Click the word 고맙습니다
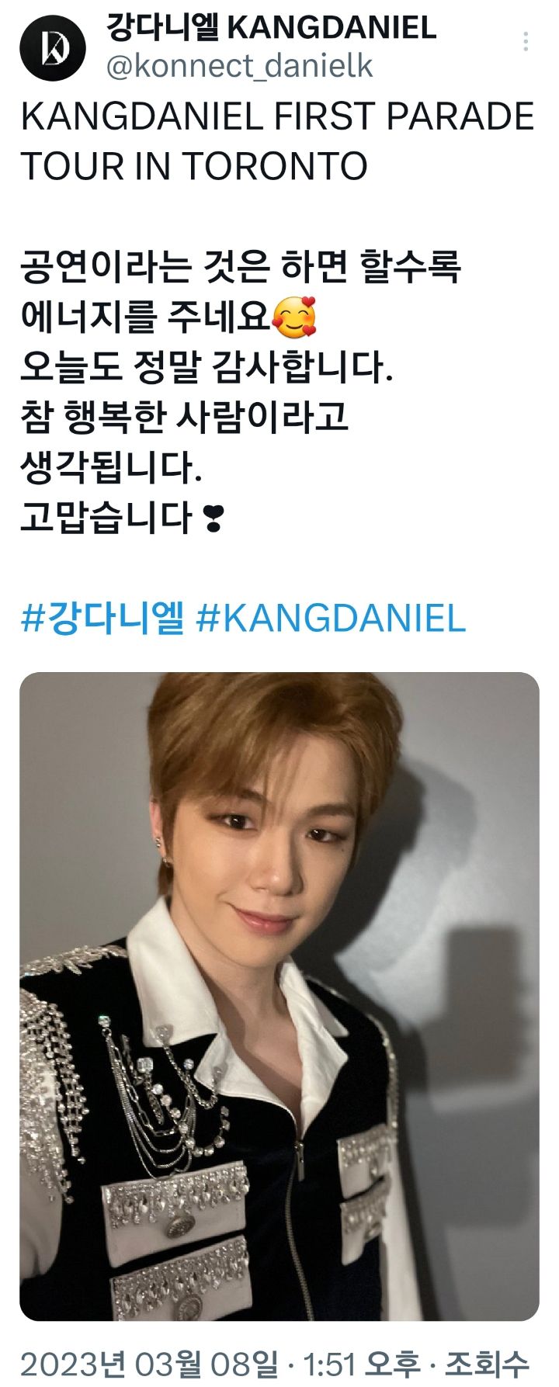Image resolution: width=559 pixels, height=1387 pixels. [106, 518]
